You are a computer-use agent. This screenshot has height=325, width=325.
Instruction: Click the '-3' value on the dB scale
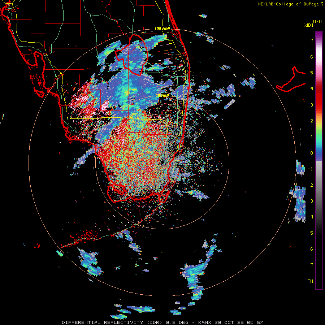click(x=310, y=201)
